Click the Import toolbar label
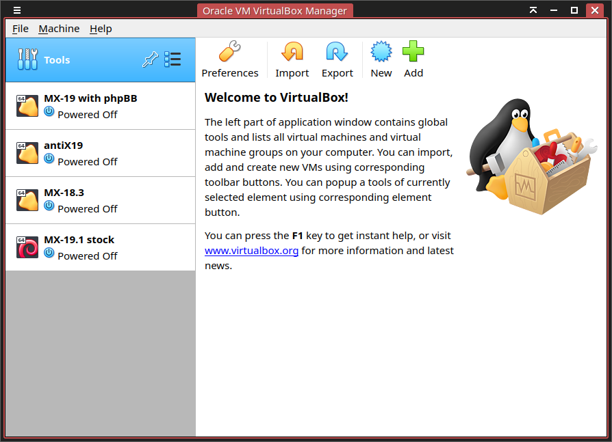Screen dimensions: 612x442 (x=292, y=73)
